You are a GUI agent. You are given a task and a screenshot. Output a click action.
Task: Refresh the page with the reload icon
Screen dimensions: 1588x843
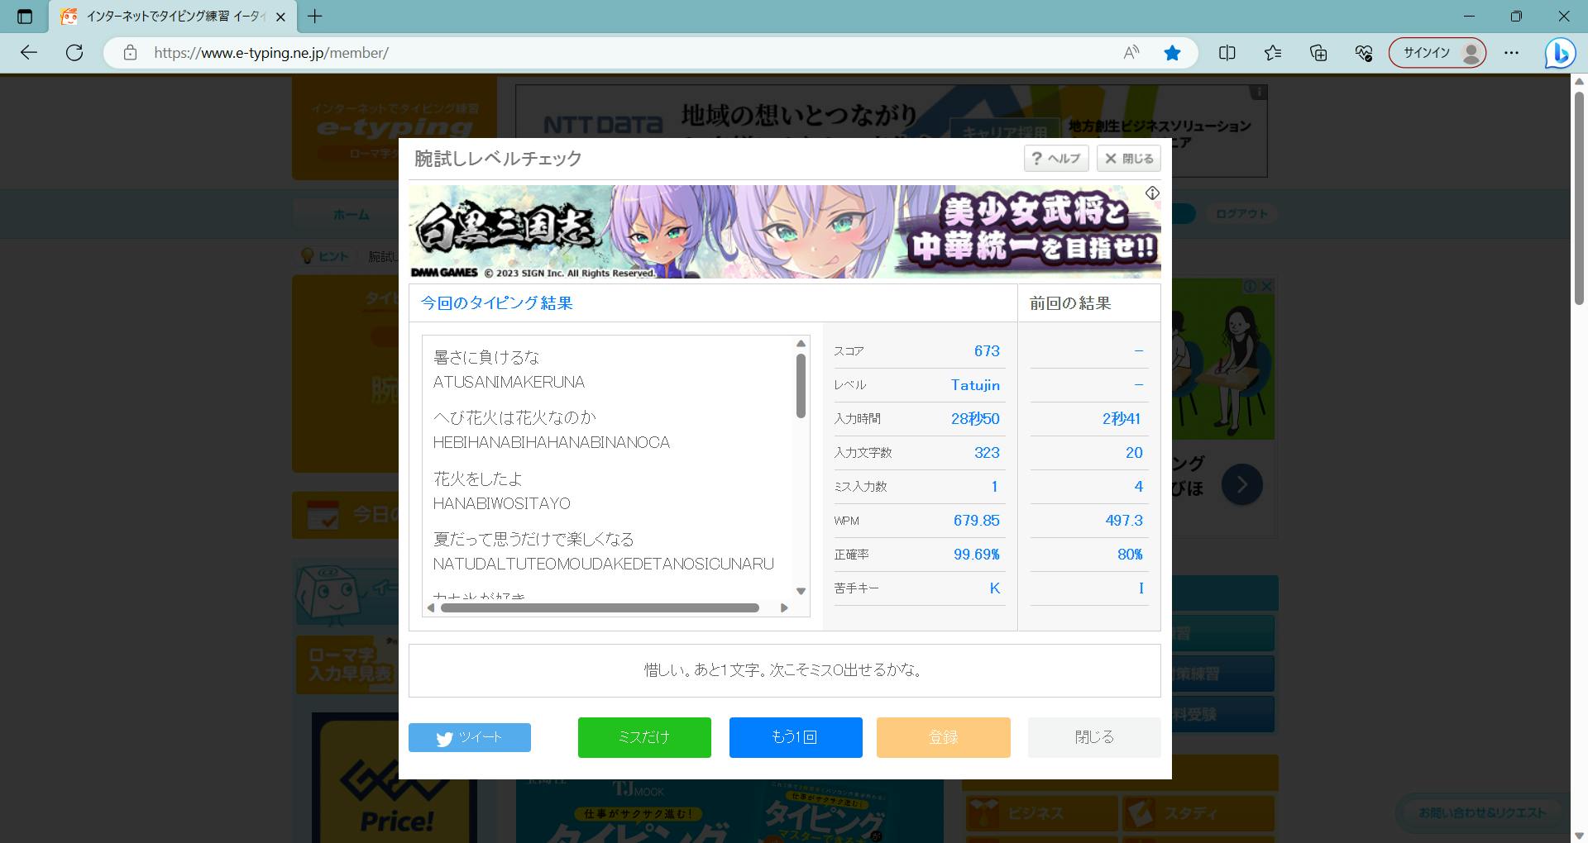click(x=74, y=53)
